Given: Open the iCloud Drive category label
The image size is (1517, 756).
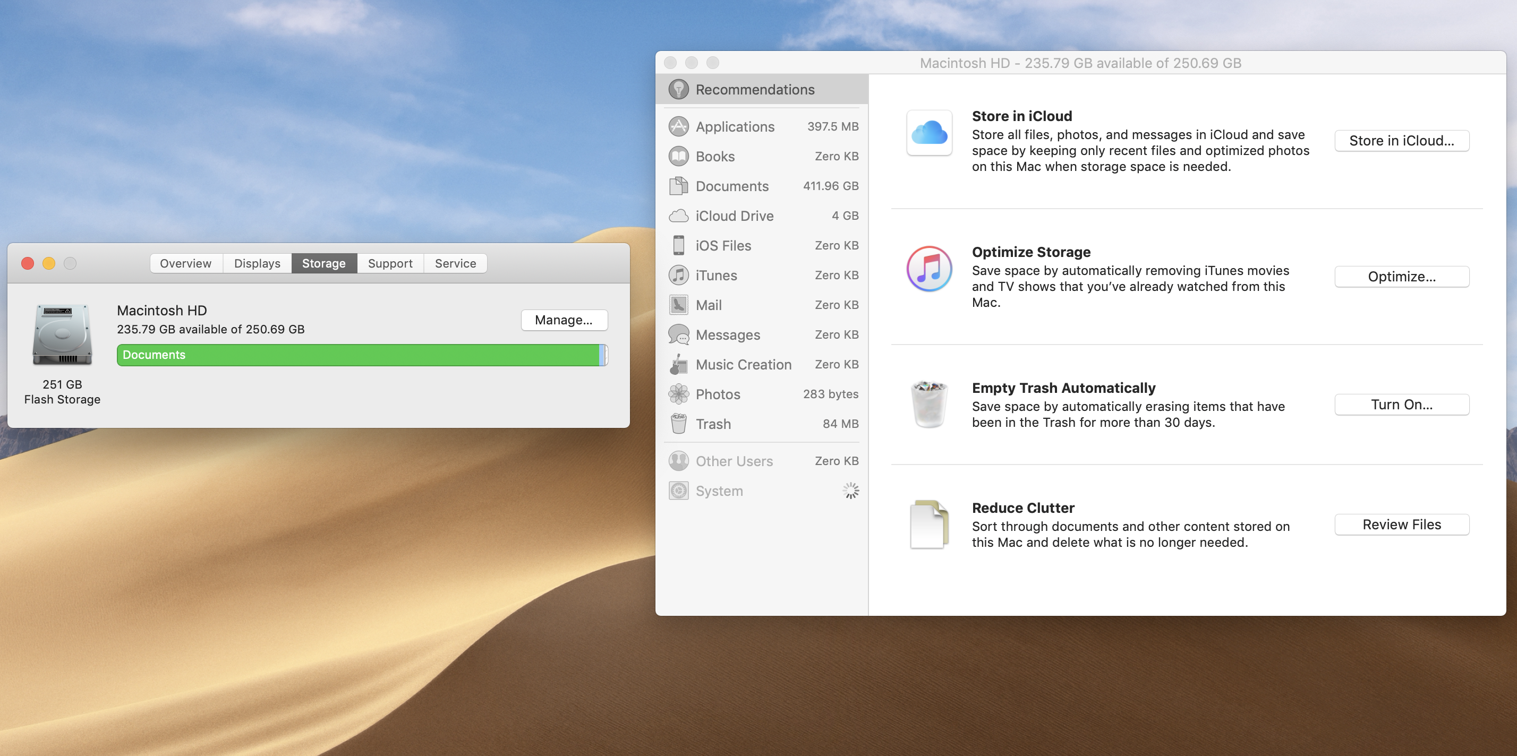Looking at the screenshot, I should [735, 216].
